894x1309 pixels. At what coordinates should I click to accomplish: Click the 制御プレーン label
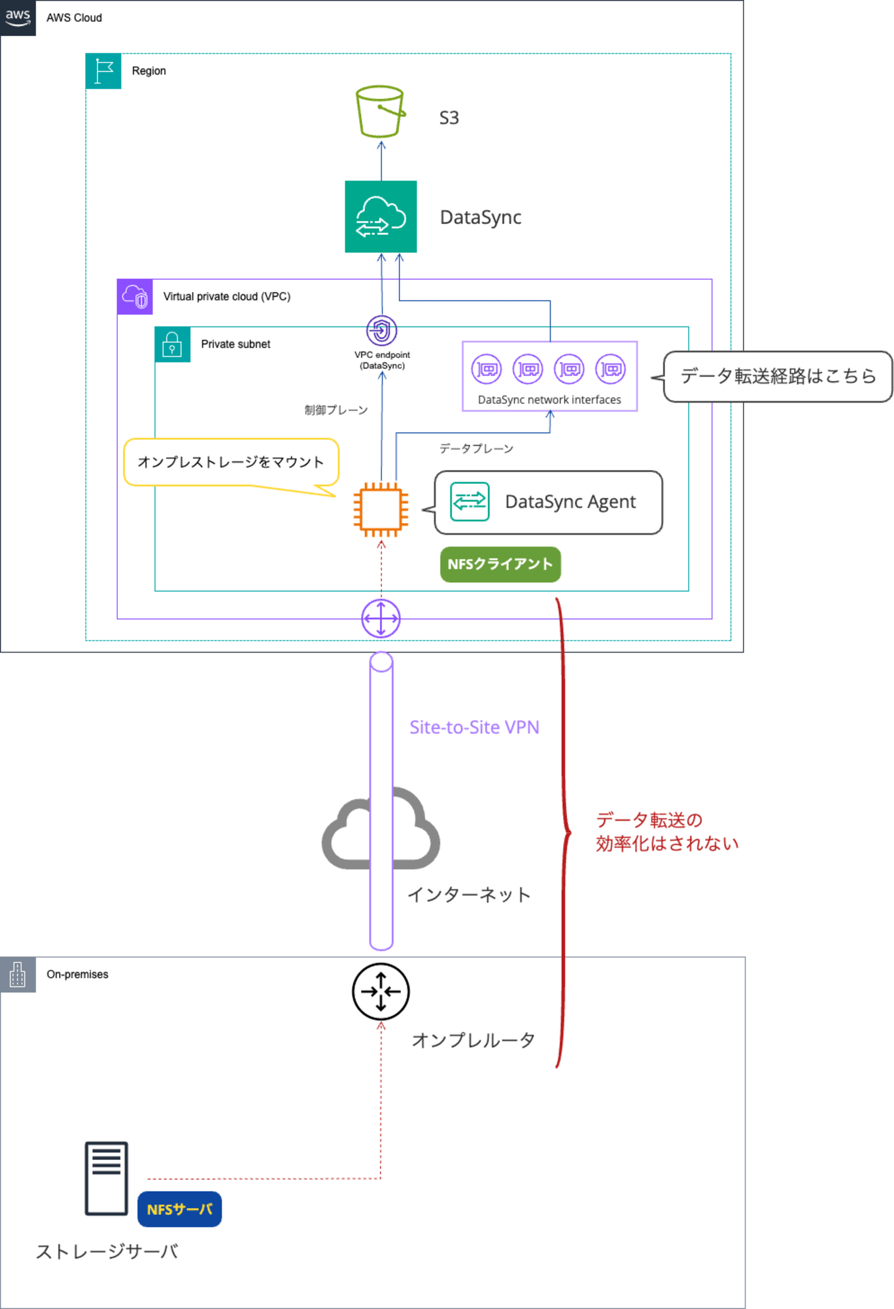(x=336, y=410)
